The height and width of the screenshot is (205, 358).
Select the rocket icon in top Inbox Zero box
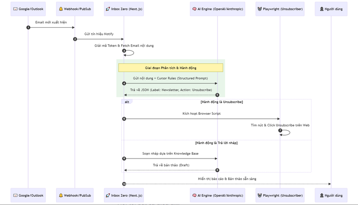[x=108, y=9]
